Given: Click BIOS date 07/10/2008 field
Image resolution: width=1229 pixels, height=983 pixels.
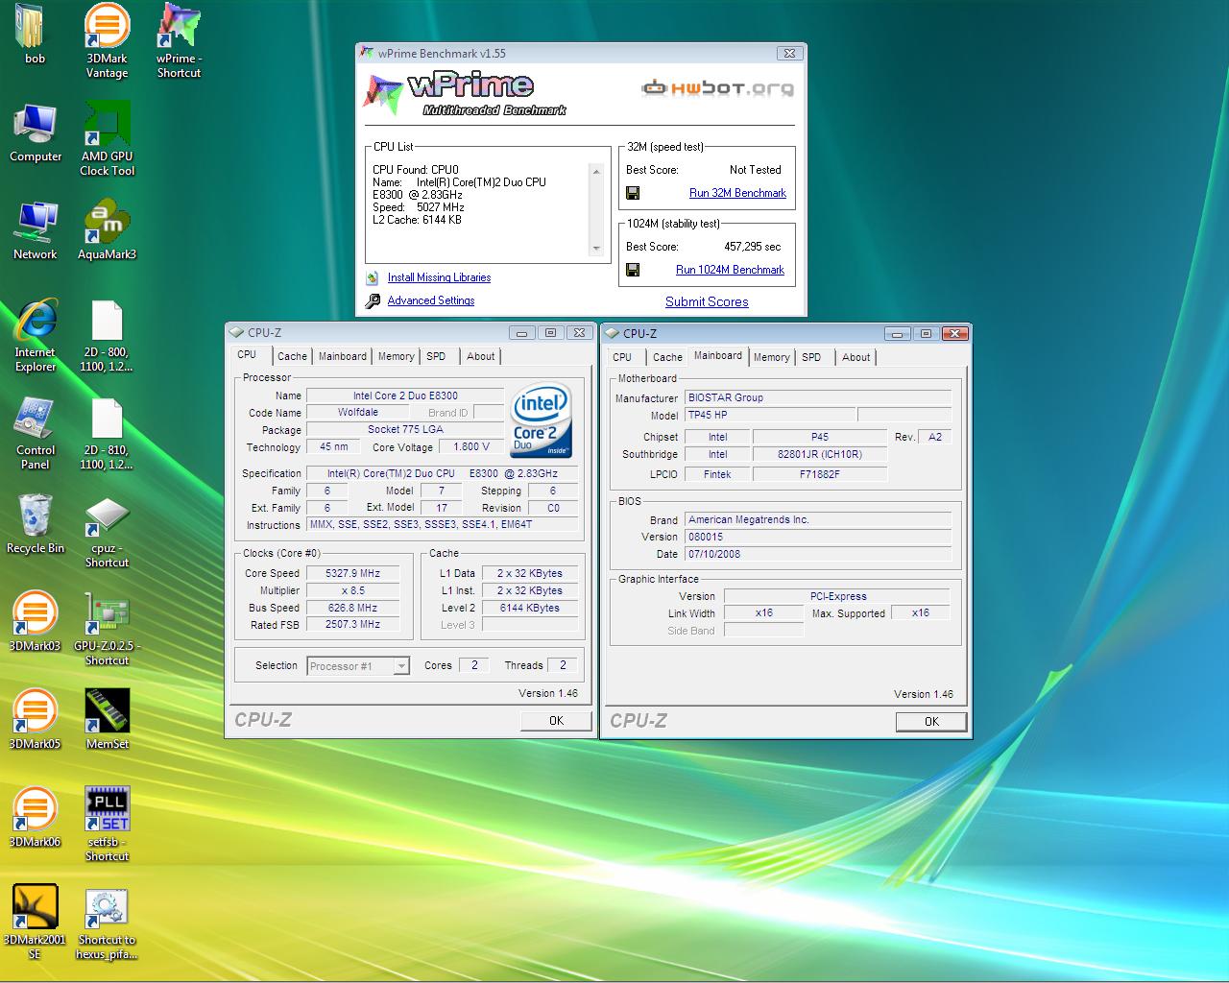Looking at the screenshot, I should pyautogui.click(x=818, y=554).
